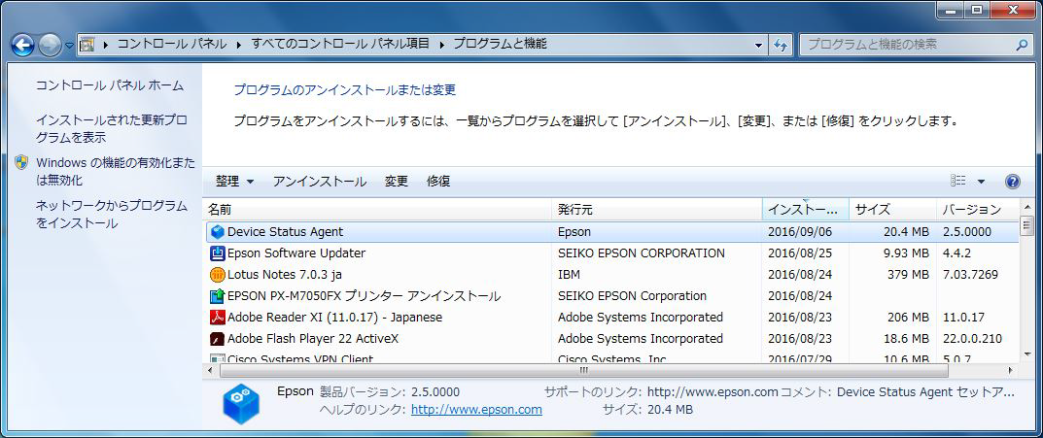The image size is (1043, 438).
Task: Click the refresh button beside address bar
Action: click(x=780, y=45)
